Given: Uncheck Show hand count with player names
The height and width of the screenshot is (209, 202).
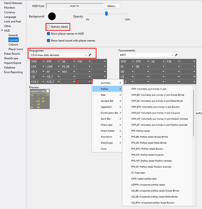Looking at the screenshot, I should [48, 41].
